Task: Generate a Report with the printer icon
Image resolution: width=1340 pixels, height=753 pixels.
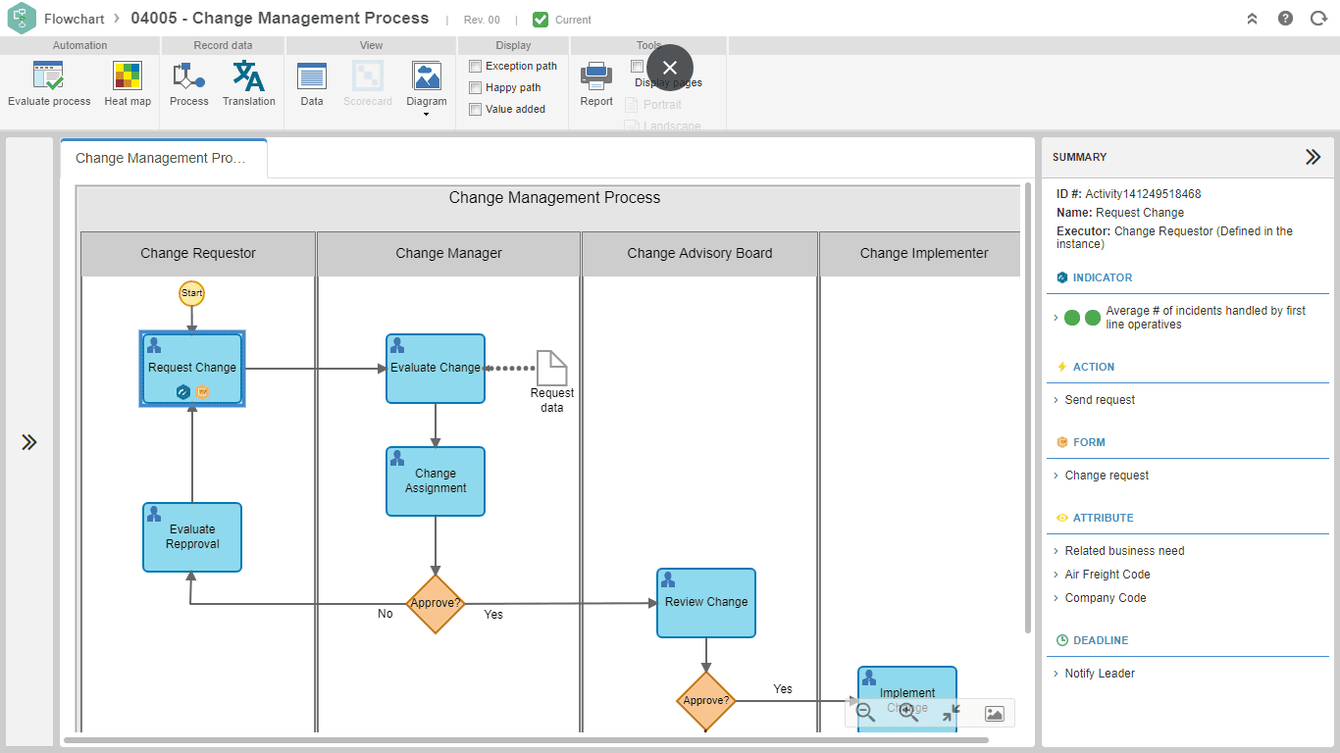Action: point(596,83)
